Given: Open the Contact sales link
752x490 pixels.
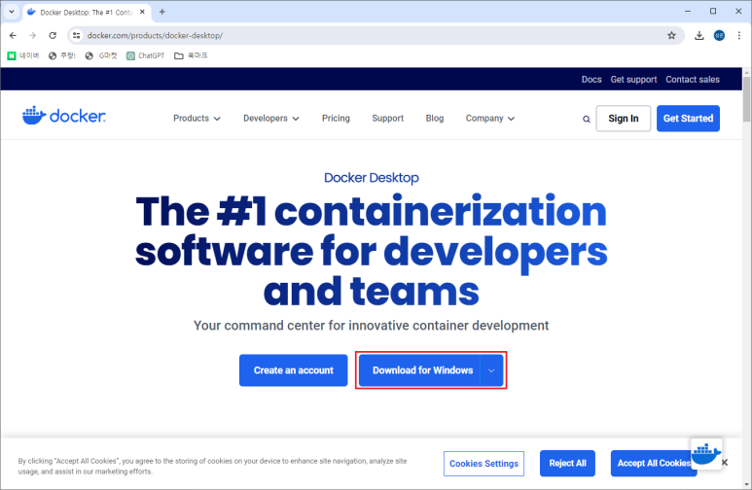Looking at the screenshot, I should (x=693, y=80).
